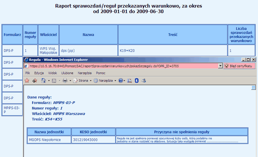Open the Plik menu
This screenshot has height=157, width=258.
tap(28, 73)
